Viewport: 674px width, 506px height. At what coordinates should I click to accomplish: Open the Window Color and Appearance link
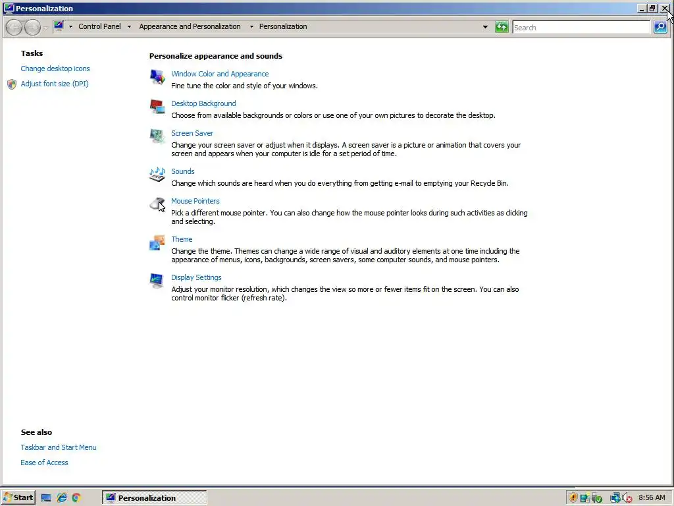pyautogui.click(x=220, y=74)
